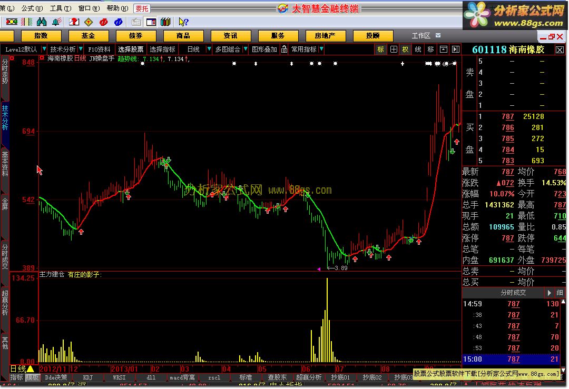
Task: Click the 投顾 yellow button
Action: [x=372, y=35]
